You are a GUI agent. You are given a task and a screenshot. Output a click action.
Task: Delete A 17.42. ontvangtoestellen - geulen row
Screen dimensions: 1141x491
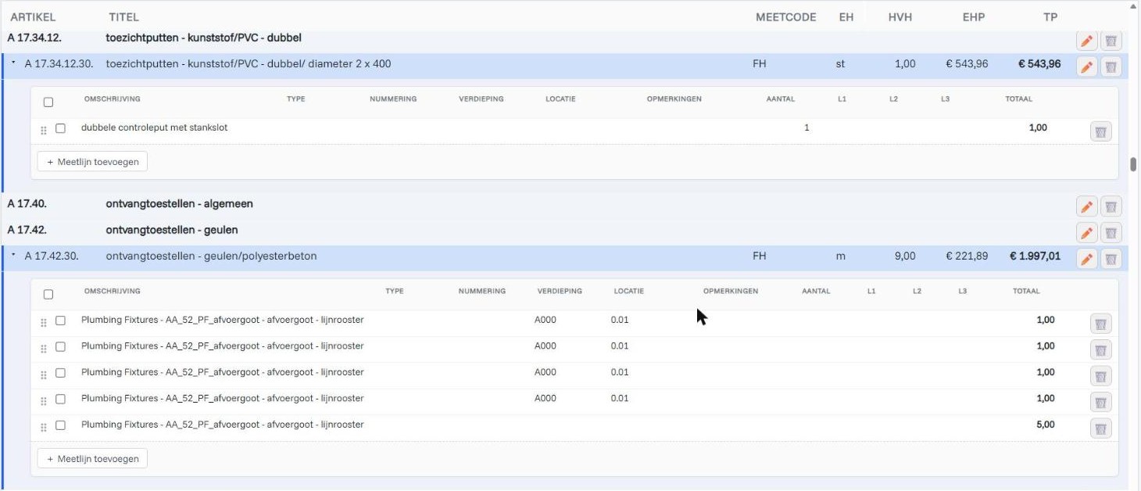pyautogui.click(x=1111, y=232)
